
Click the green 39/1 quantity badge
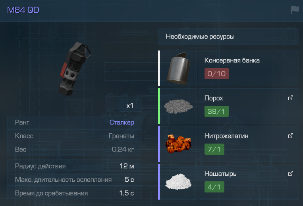coord(216,111)
